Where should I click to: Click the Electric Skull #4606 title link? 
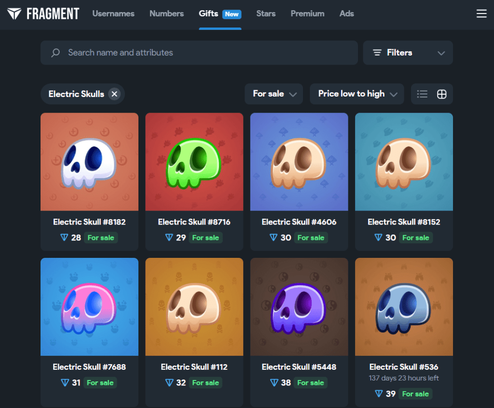299,222
